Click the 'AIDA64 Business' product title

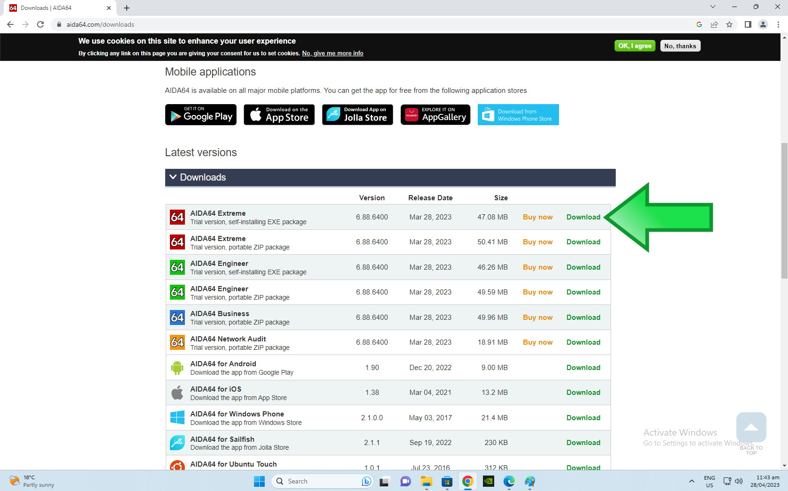220,314
